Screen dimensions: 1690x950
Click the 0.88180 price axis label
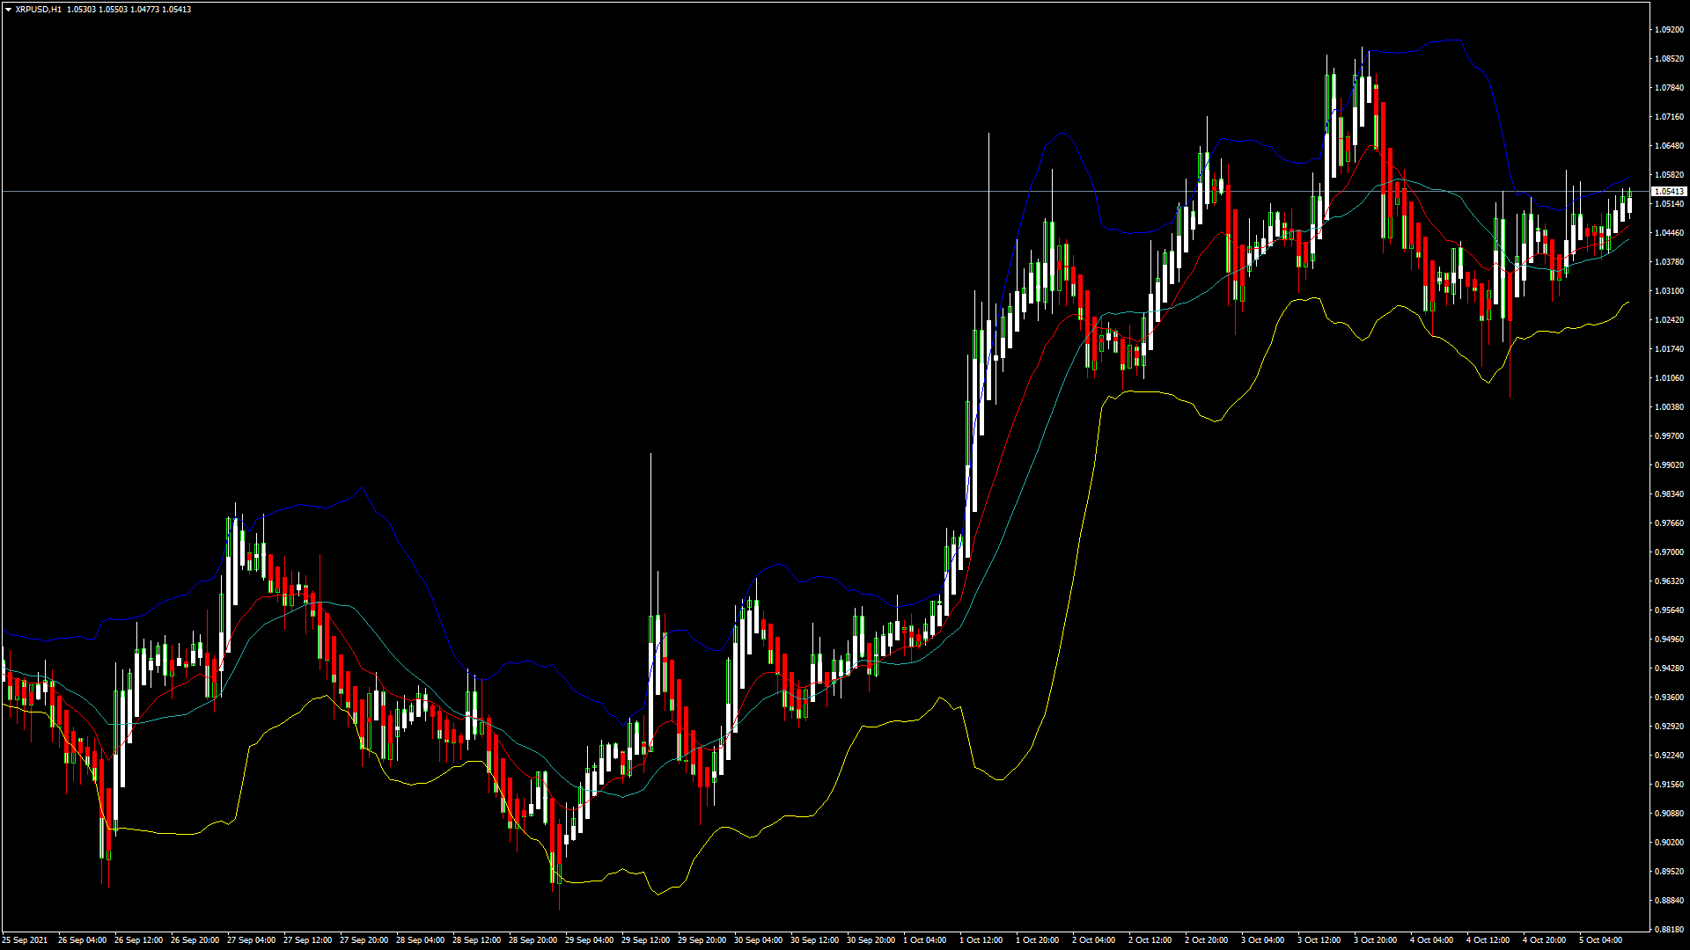coord(1669,929)
